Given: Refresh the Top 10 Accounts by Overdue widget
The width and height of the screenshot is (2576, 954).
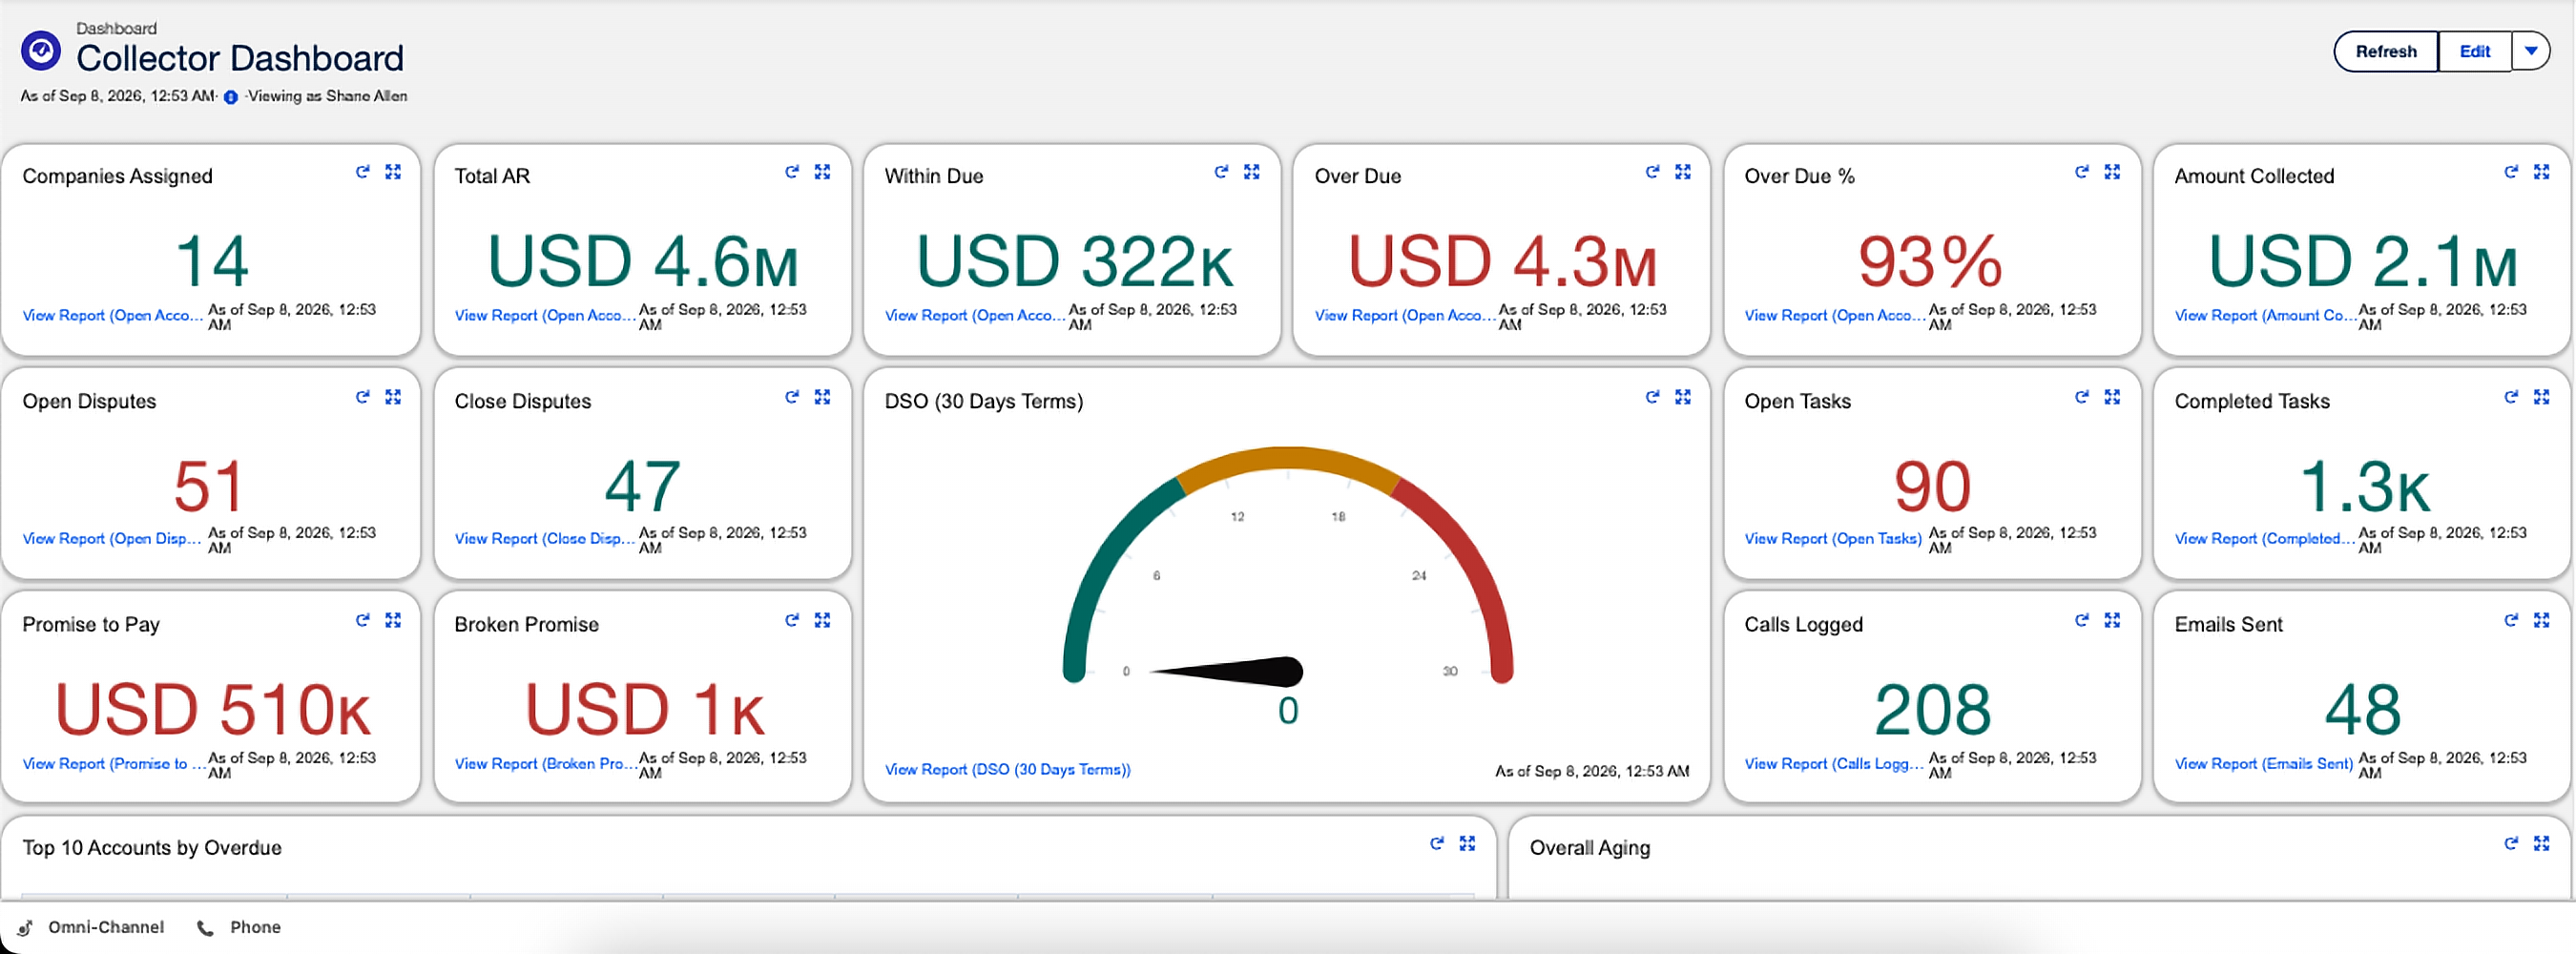Looking at the screenshot, I should click(x=1436, y=843).
